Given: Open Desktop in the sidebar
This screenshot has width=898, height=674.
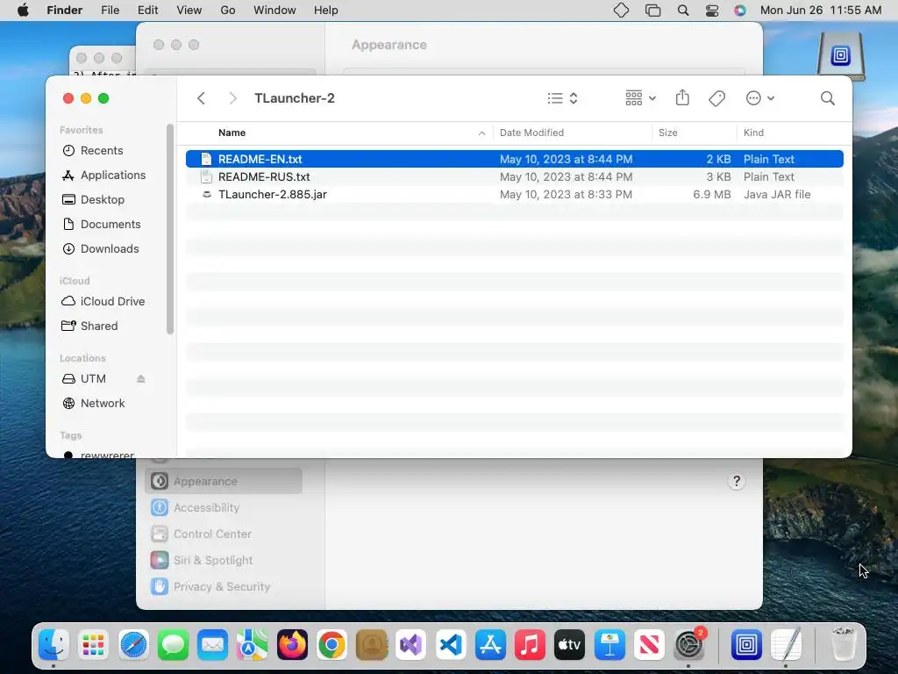Looking at the screenshot, I should point(102,199).
